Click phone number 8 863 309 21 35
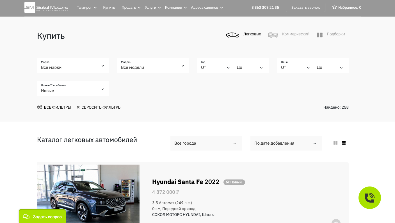The image size is (395, 223). (265, 8)
